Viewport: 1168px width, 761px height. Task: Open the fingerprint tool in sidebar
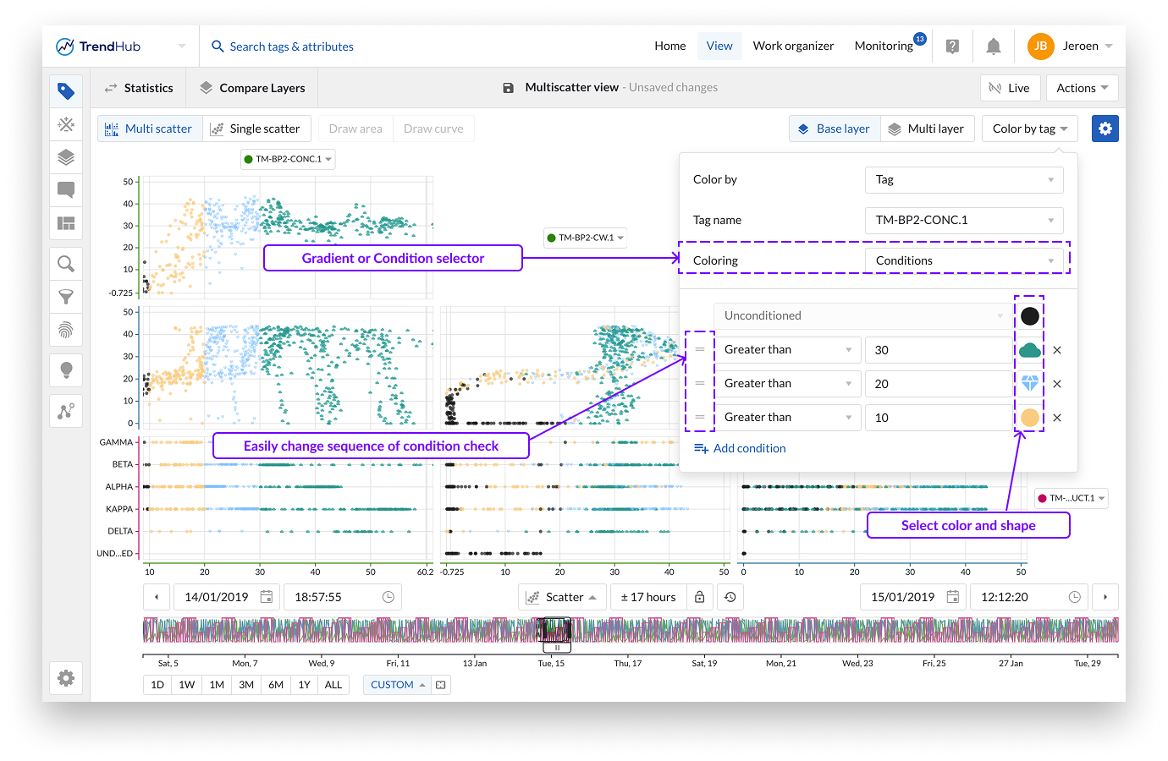[x=66, y=330]
